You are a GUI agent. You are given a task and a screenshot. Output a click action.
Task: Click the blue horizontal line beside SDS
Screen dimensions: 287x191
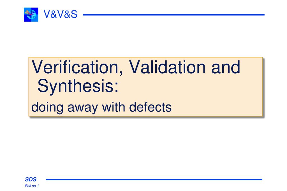pyautogui.click(x=154, y=180)
